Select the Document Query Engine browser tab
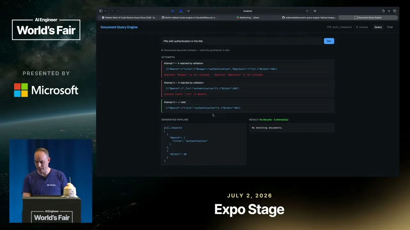410x230 pixels. 368,18
